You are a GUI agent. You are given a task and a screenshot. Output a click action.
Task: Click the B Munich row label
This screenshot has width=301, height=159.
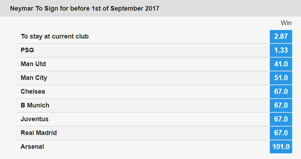[x=35, y=105]
